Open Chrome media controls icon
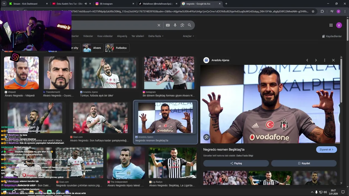 [332, 11]
